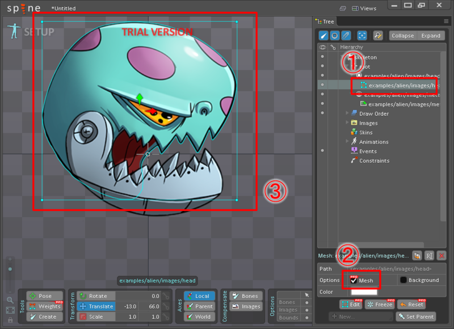454x329 pixels.
Task: Click the Collapse button
Action: coord(403,36)
